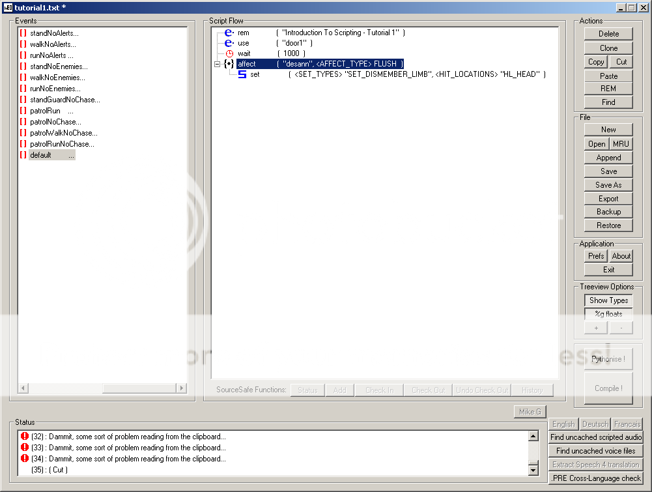The height and width of the screenshot is (492, 652).
Task: Click the blue set command icon
Action: pos(242,74)
